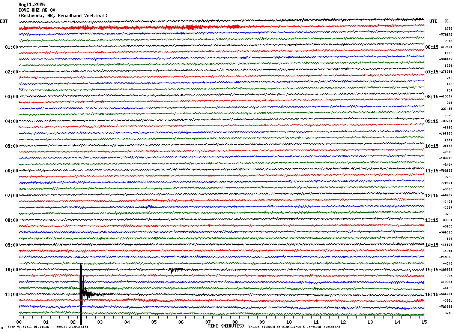454x332 pixels.
Task: Click the 15:15 UTC time label
Action: click(x=432, y=270)
